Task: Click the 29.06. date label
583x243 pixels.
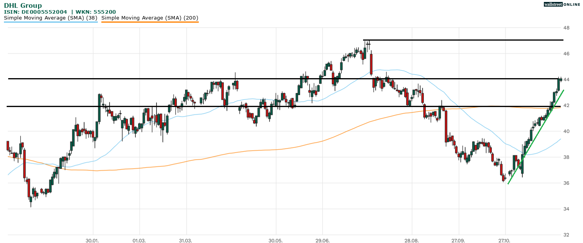Action: pyautogui.click(x=322, y=240)
